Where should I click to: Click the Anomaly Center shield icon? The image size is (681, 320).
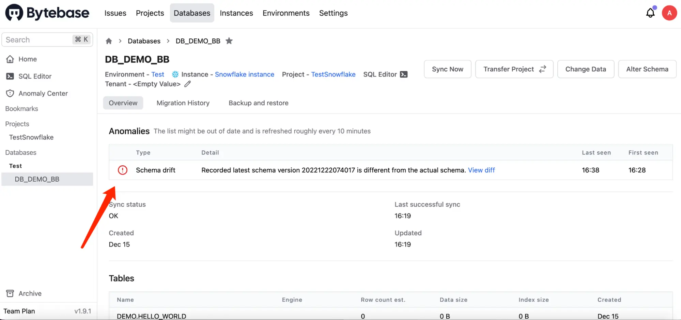pyautogui.click(x=10, y=93)
